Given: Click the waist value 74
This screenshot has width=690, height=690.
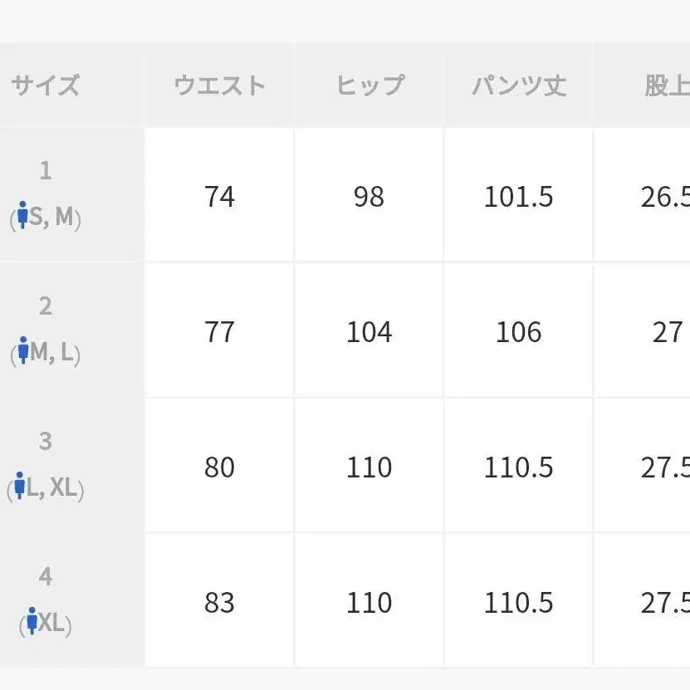Looking at the screenshot, I should point(219,196).
